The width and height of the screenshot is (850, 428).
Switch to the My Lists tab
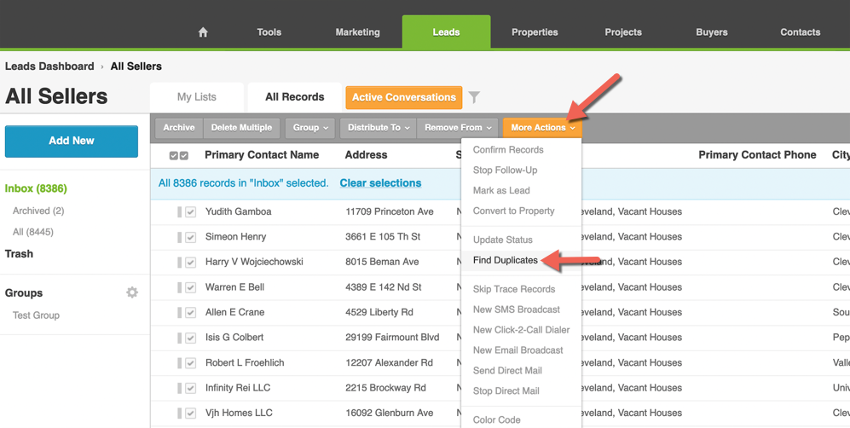click(x=197, y=97)
